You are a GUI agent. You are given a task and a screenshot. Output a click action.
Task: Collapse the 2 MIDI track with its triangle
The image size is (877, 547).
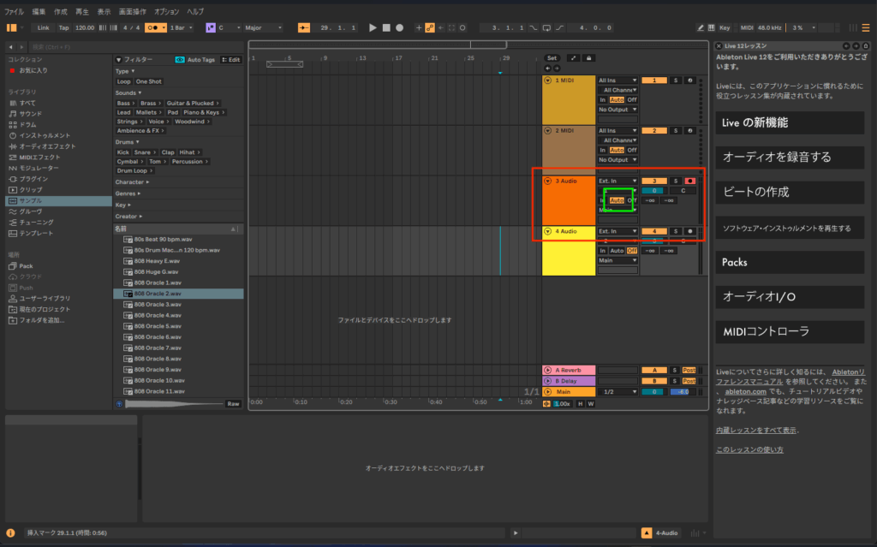point(548,131)
